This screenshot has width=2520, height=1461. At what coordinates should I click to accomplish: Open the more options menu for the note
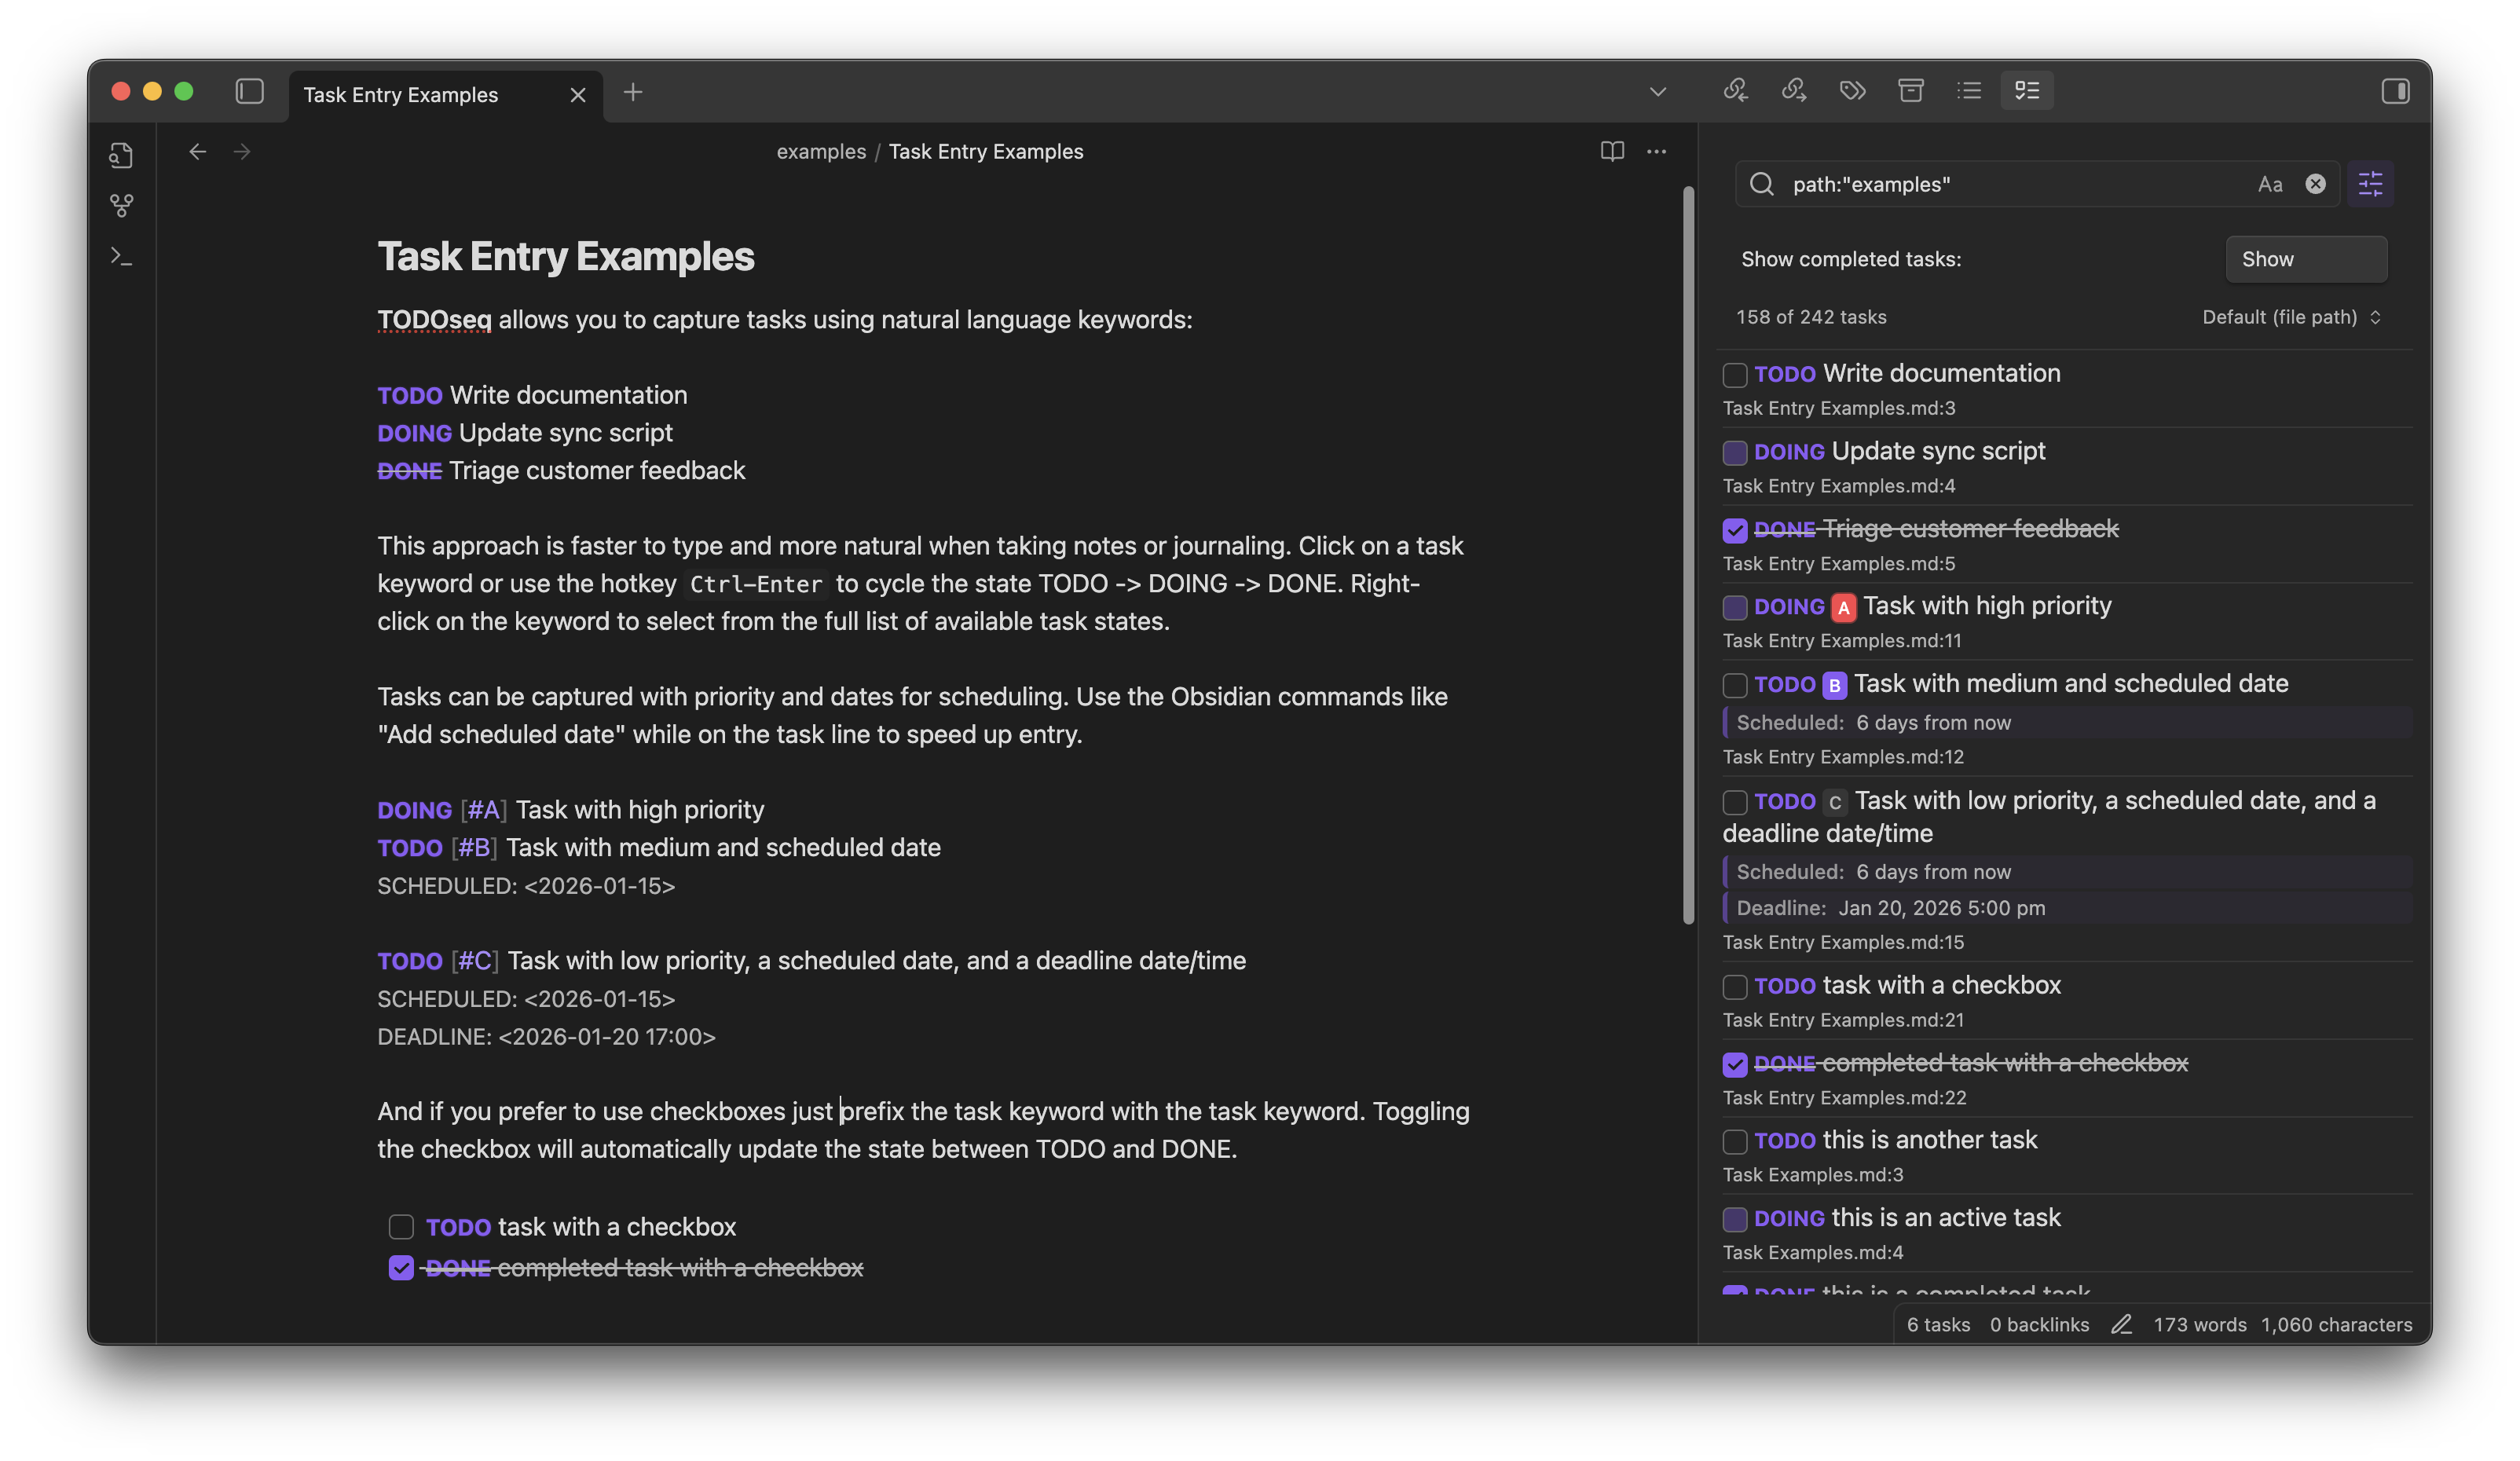coord(1656,151)
